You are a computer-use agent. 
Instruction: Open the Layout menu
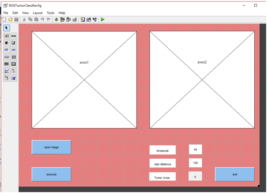pos(38,13)
